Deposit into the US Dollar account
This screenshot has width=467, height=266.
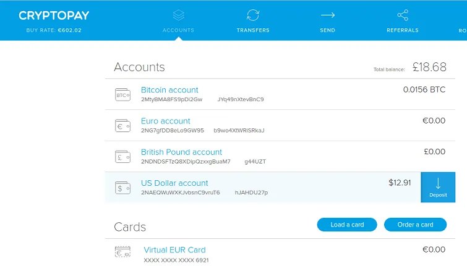(x=438, y=187)
